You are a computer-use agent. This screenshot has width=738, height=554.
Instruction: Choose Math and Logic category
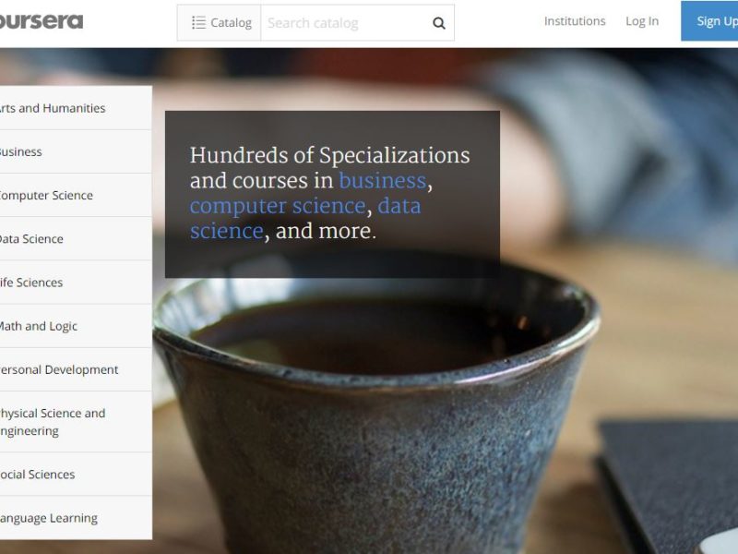(76, 326)
